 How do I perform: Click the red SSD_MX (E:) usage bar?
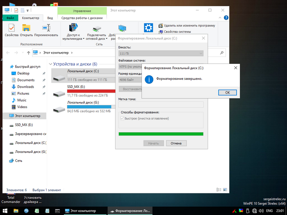tap(91, 91)
